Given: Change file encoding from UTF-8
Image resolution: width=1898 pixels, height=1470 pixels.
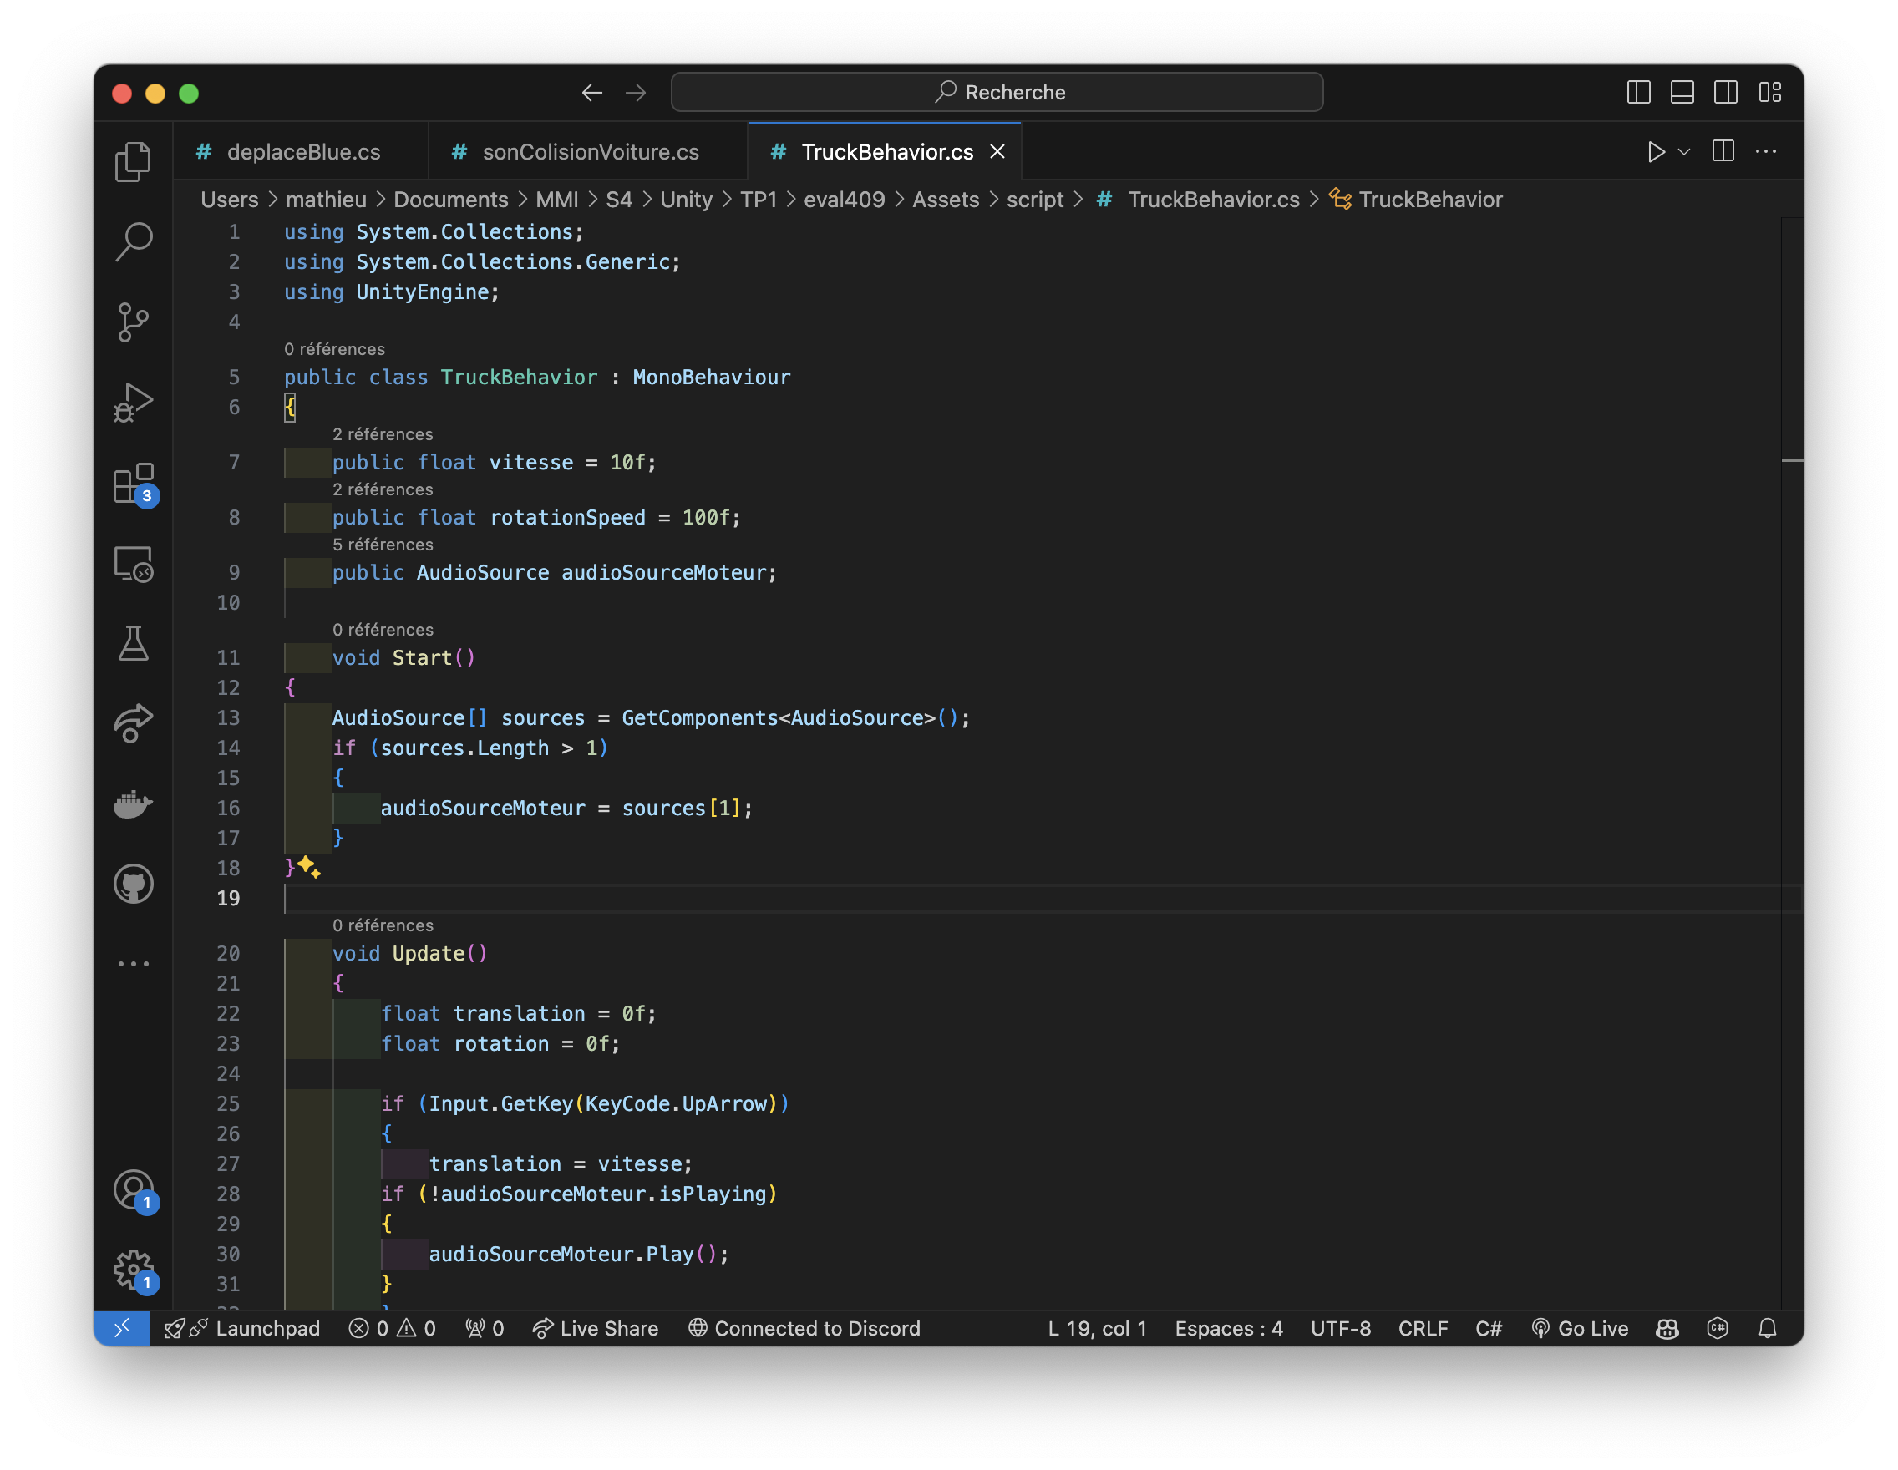Looking at the screenshot, I should pos(1341,1328).
